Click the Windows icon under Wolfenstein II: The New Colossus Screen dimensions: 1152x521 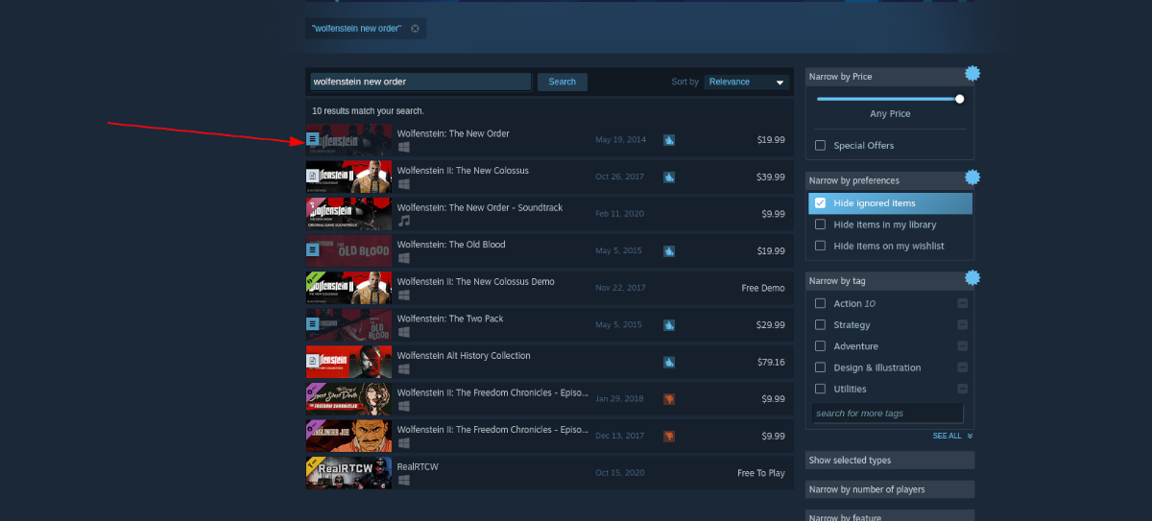point(404,183)
